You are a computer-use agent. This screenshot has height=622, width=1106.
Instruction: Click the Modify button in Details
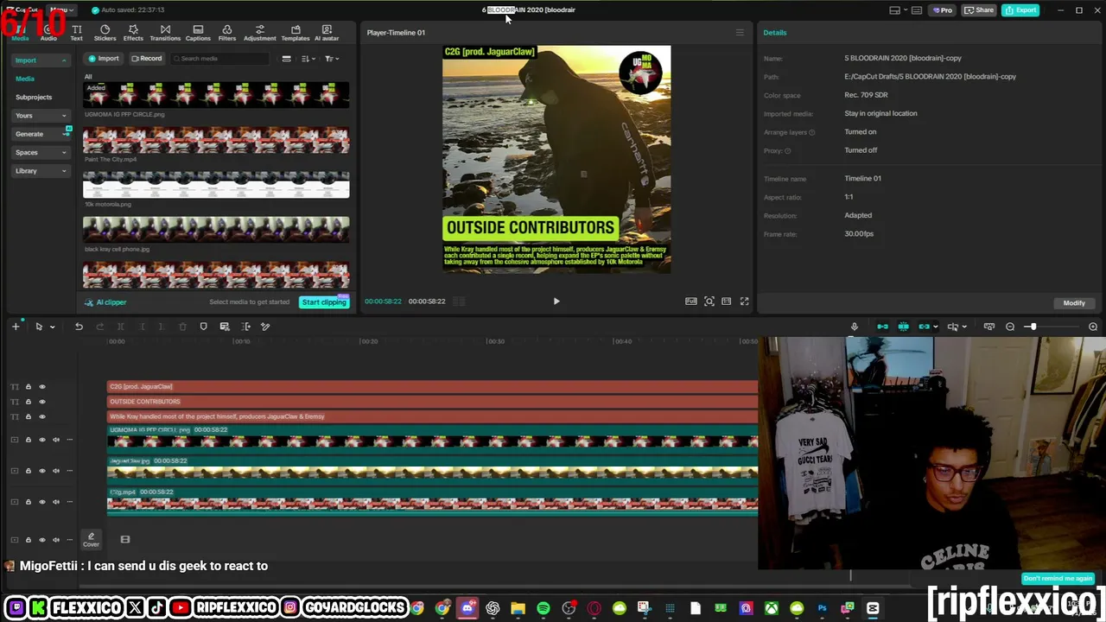click(x=1074, y=303)
